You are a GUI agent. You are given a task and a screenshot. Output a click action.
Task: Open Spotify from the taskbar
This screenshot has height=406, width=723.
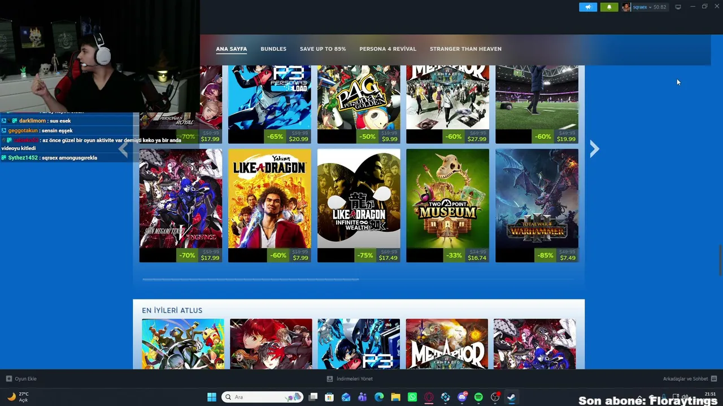tap(478, 397)
